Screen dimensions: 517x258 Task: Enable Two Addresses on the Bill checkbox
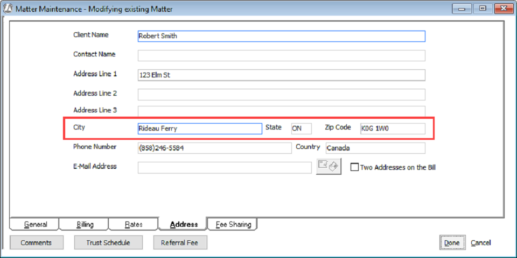(x=354, y=167)
